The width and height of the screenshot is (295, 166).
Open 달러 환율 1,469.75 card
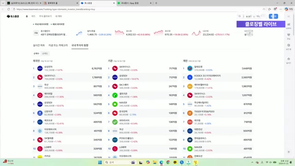click(94, 33)
